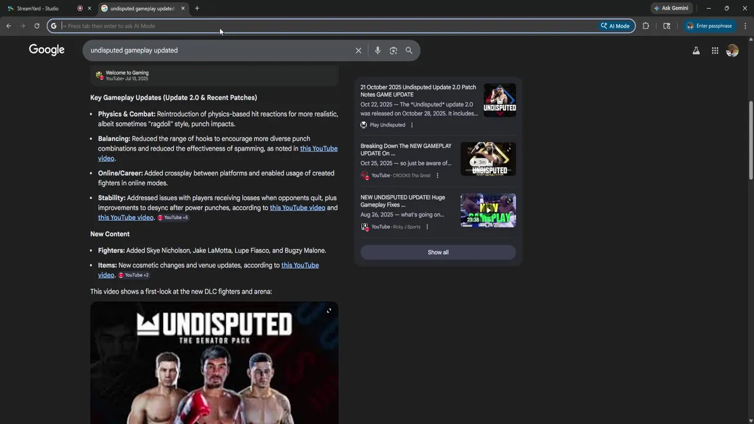Close the StreamYard - Studio tab
Screen dimensions: 754x424
click(90, 8)
